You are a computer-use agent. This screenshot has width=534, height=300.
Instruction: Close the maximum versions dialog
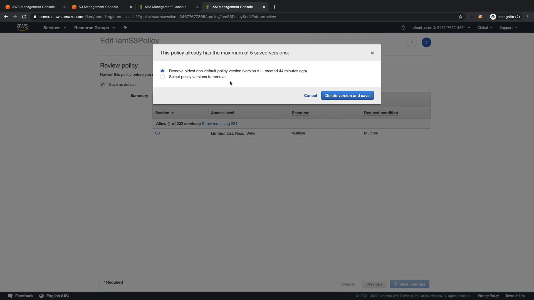tap(372, 53)
